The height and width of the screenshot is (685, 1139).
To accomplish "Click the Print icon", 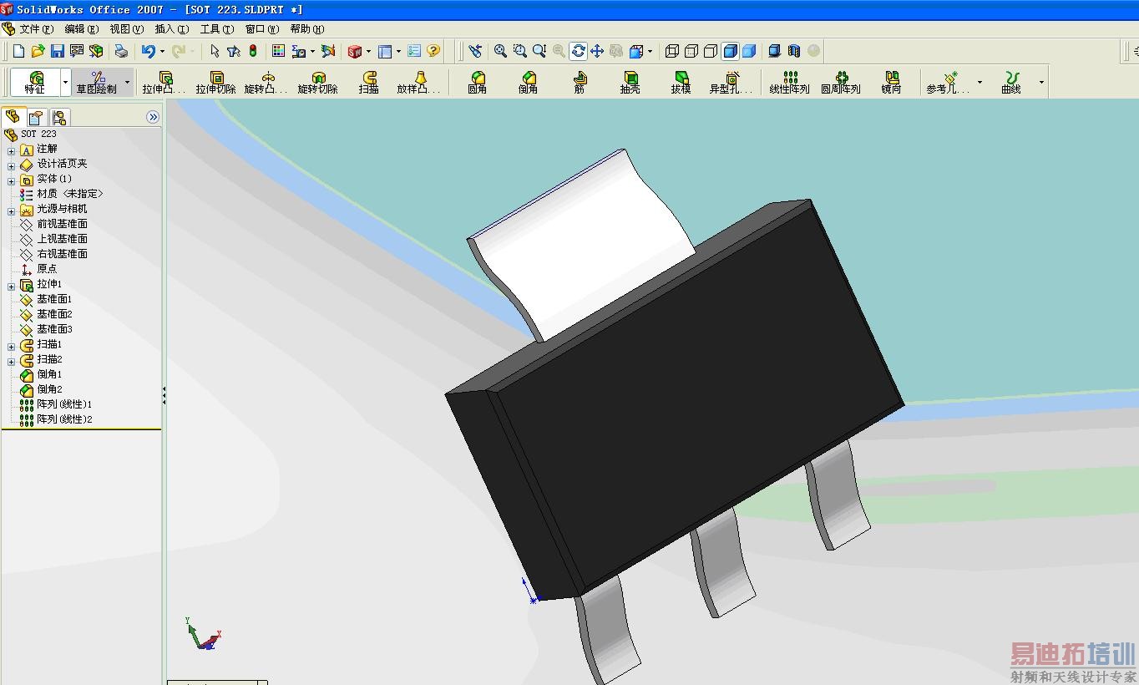I will [121, 51].
